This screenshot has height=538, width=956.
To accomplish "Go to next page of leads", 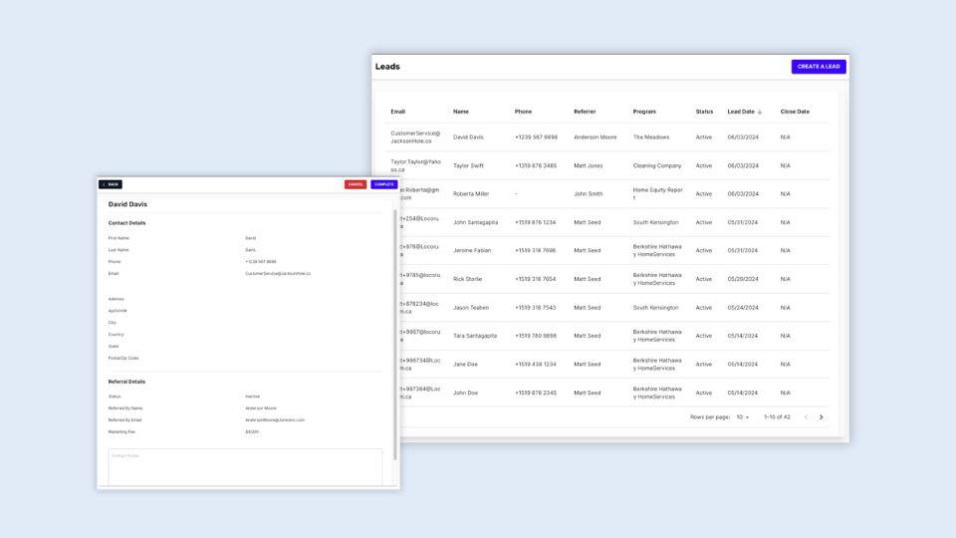I will 821,417.
